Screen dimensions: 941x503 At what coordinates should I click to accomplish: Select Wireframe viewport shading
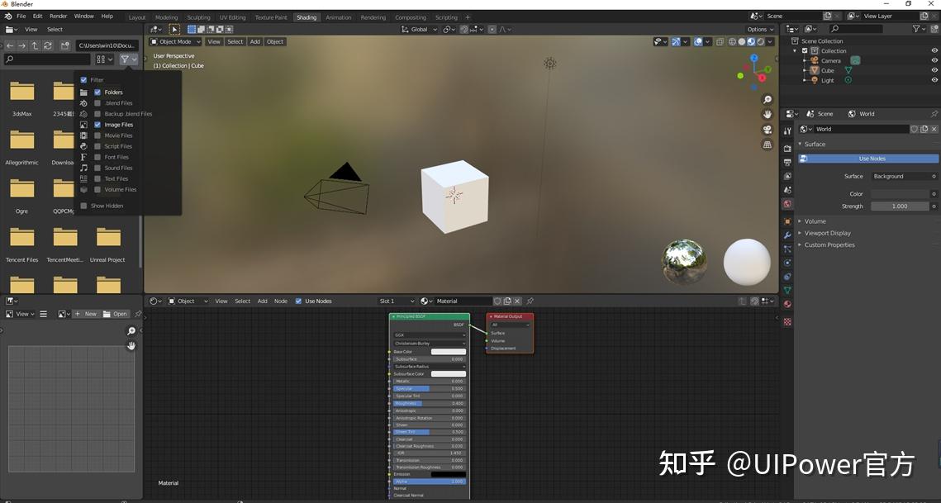(x=732, y=41)
